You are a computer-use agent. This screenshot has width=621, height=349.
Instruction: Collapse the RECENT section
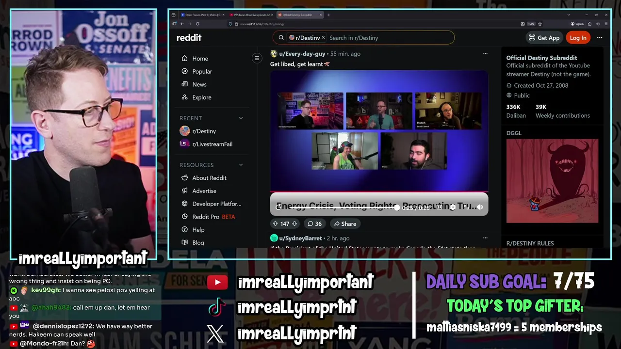click(x=241, y=118)
